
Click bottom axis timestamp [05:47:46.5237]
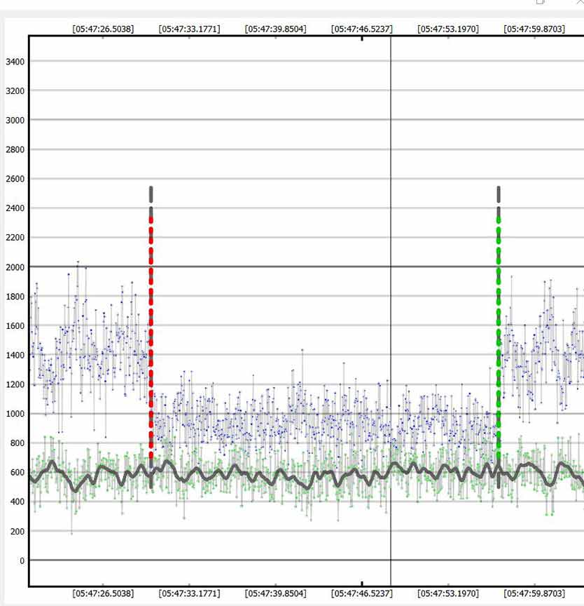[362, 593]
